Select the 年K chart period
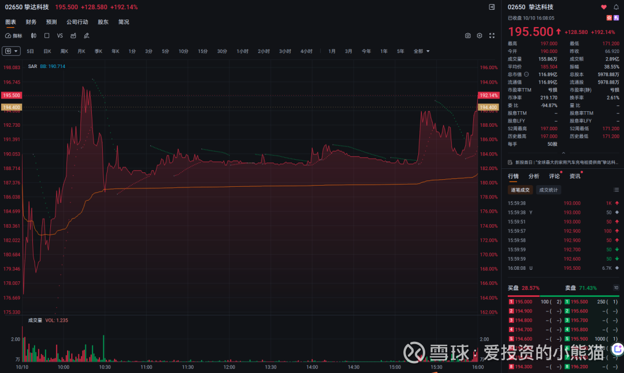The width and height of the screenshot is (624, 373). [116, 51]
